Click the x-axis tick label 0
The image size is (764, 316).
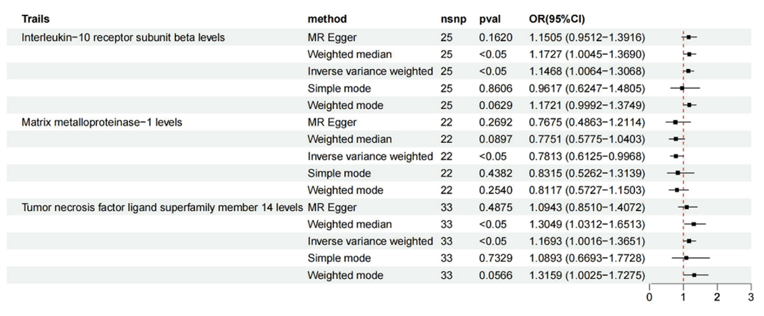(x=650, y=297)
